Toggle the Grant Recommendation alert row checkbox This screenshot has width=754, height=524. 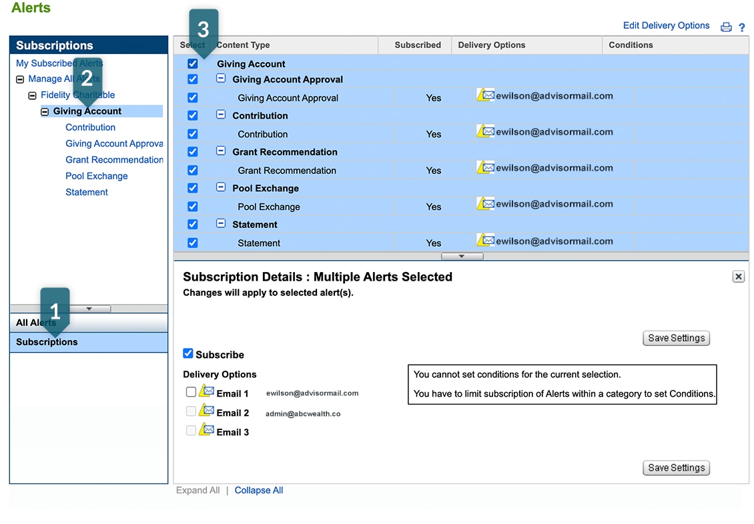[x=192, y=170]
